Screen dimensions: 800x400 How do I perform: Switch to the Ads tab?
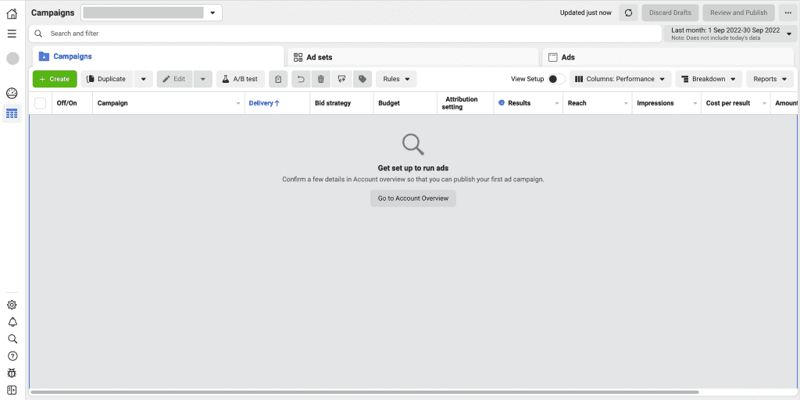point(668,57)
